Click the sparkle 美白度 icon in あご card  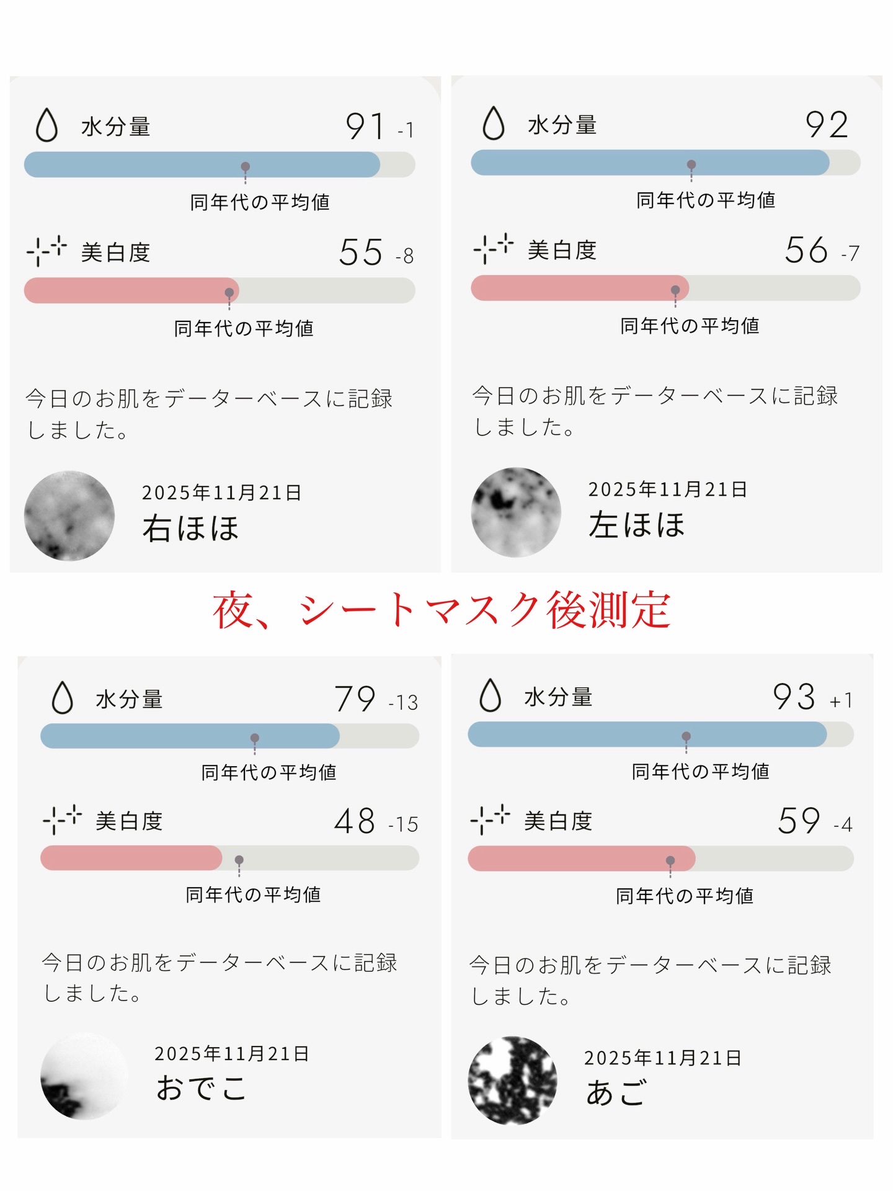tap(490, 819)
